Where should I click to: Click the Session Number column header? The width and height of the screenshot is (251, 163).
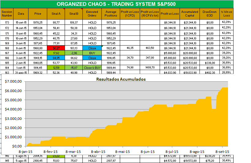point(7,14)
